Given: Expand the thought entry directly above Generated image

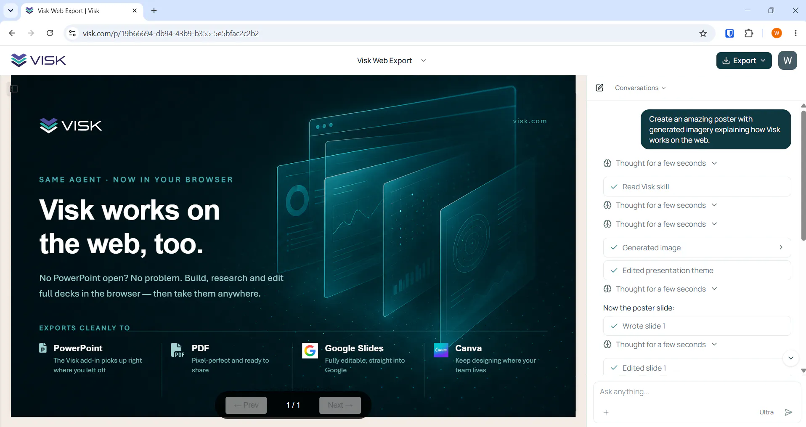Looking at the screenshot, I should 660,224.
